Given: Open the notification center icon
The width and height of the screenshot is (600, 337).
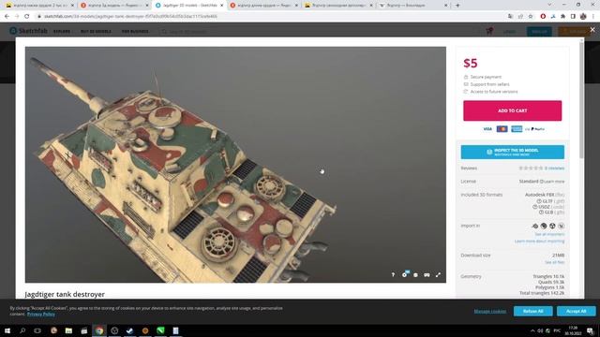Looking at the screenshot, I should coord(591,330).
